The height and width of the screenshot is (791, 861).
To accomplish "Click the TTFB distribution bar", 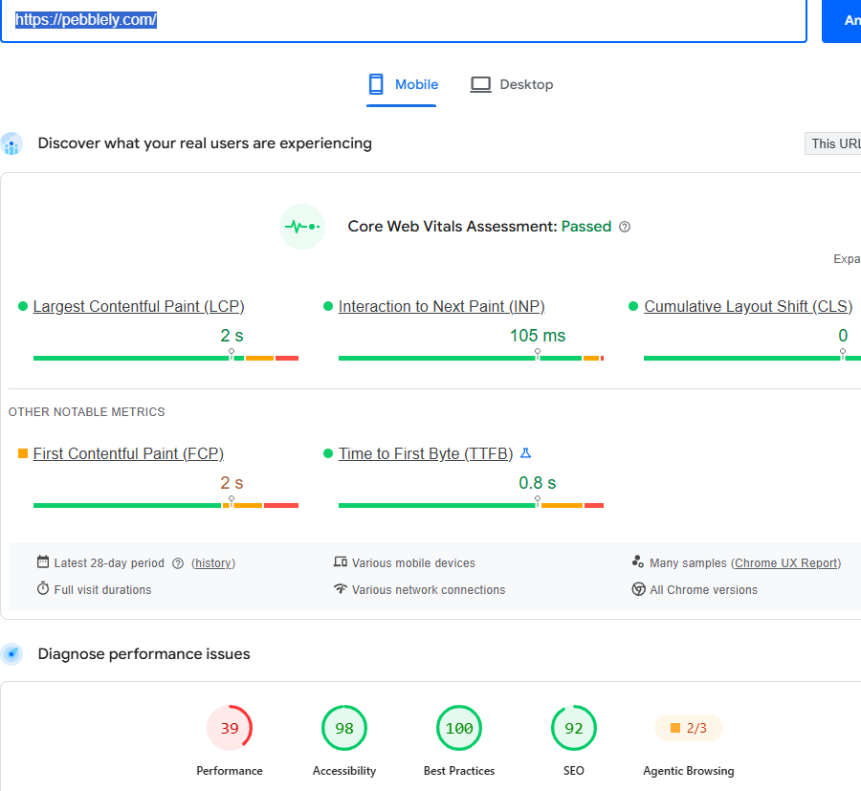I will [x=471, y=506].
